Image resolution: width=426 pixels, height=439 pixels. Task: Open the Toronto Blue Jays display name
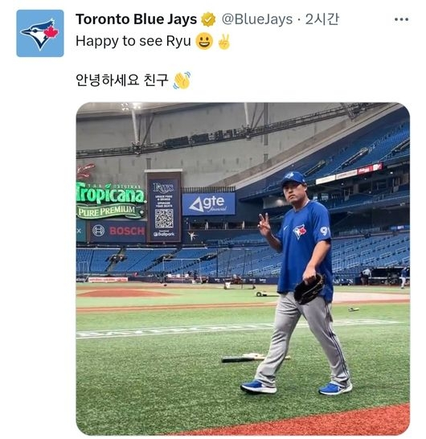coord(137,19)
